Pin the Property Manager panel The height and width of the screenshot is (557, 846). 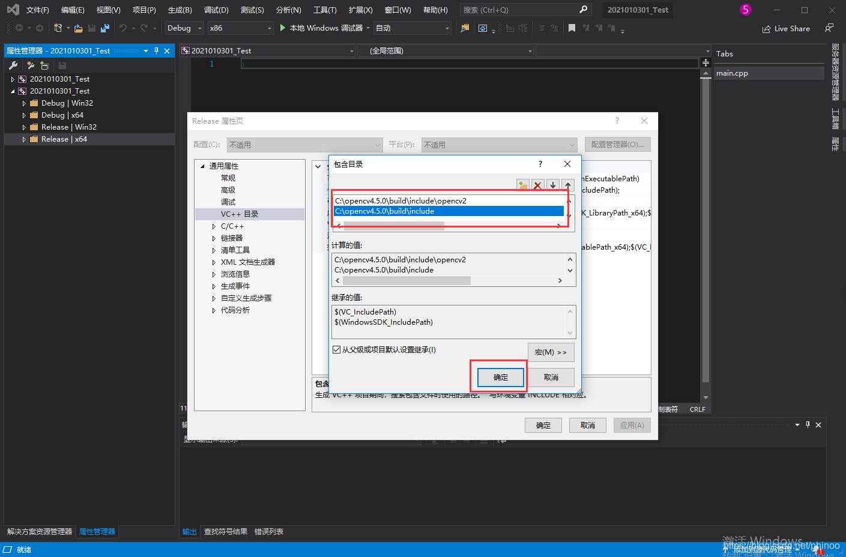coord(157,51)
